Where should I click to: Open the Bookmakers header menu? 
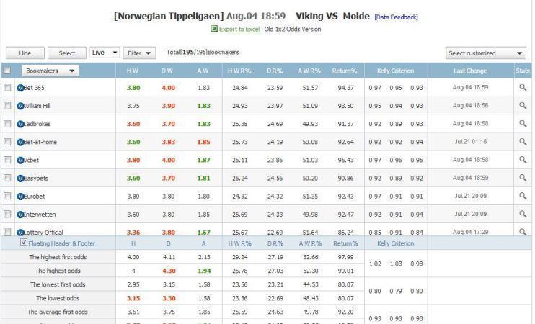(50, 71)
